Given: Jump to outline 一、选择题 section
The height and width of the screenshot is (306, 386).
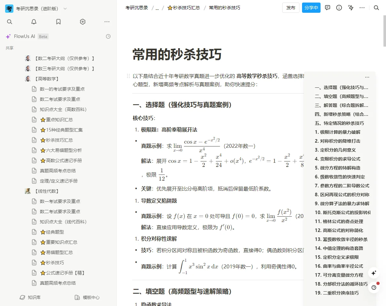Looking at the screenshot, I should click(341, 87).
